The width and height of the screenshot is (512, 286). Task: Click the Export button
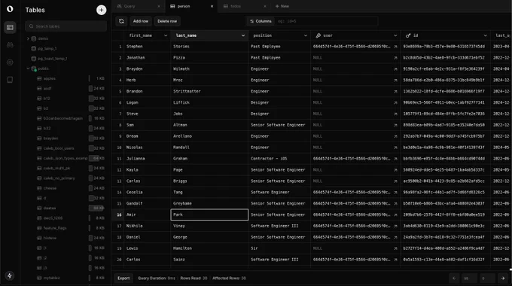pyautogui.click(x=123, y=278)
